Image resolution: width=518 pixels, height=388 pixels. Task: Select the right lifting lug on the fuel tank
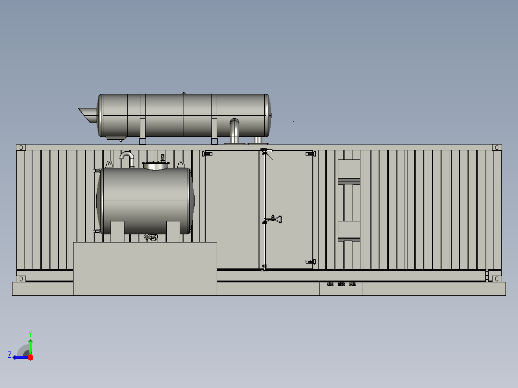click(x=181, y=164)
